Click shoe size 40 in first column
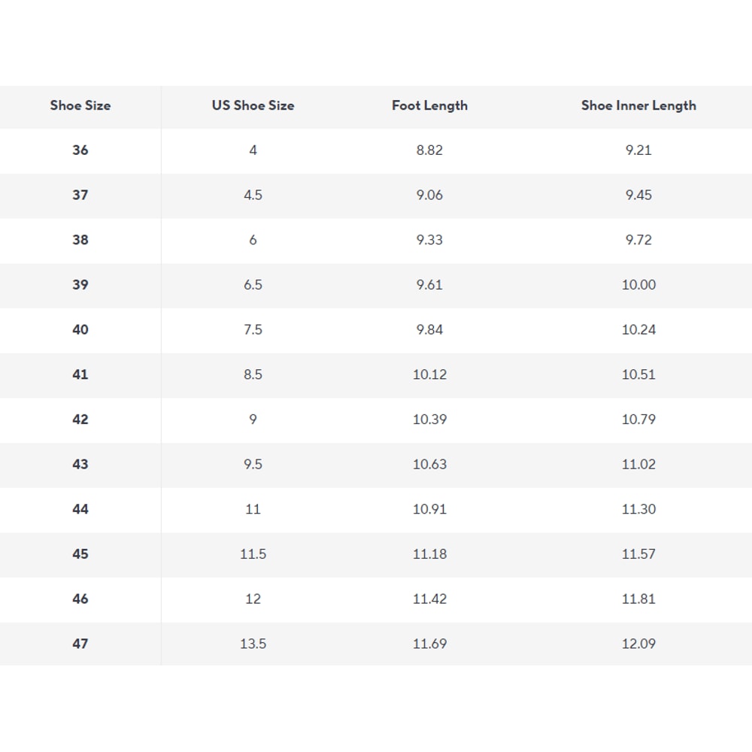The height and width of the screenshot is (752, 752). 80,329
